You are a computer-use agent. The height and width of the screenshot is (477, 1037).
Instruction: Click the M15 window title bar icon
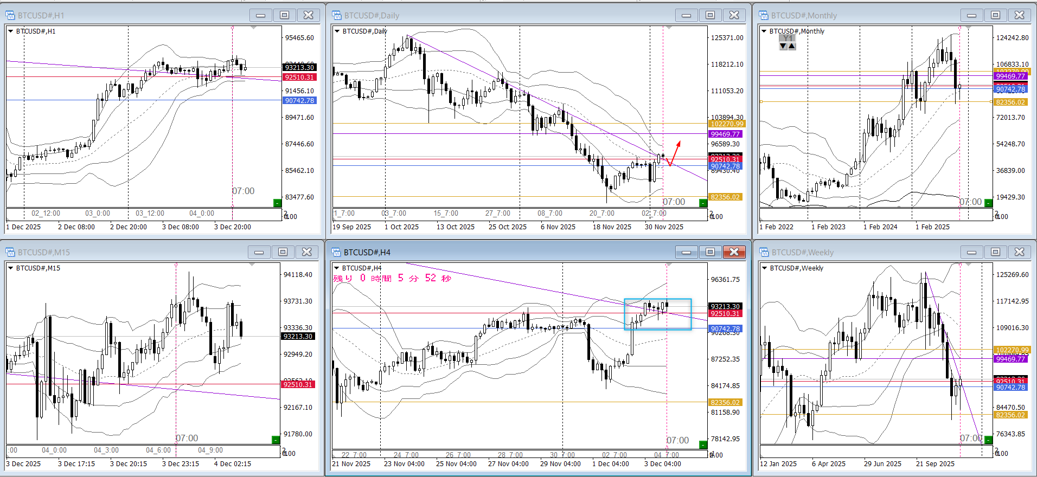point(10,252)
